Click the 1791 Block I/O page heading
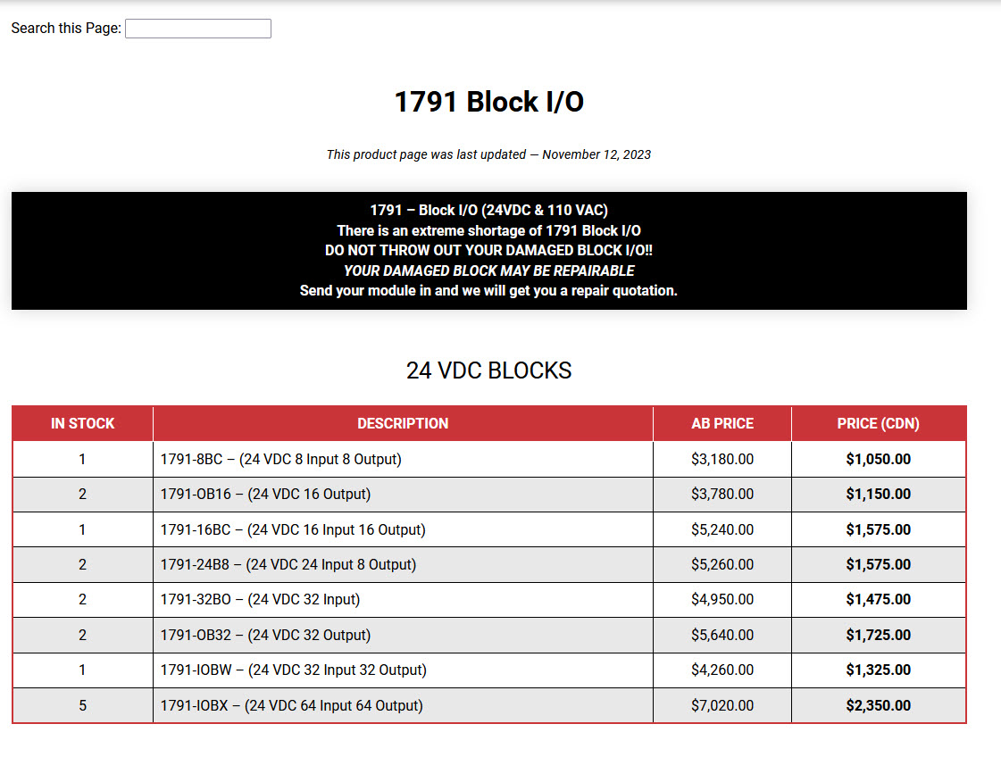 489,102
